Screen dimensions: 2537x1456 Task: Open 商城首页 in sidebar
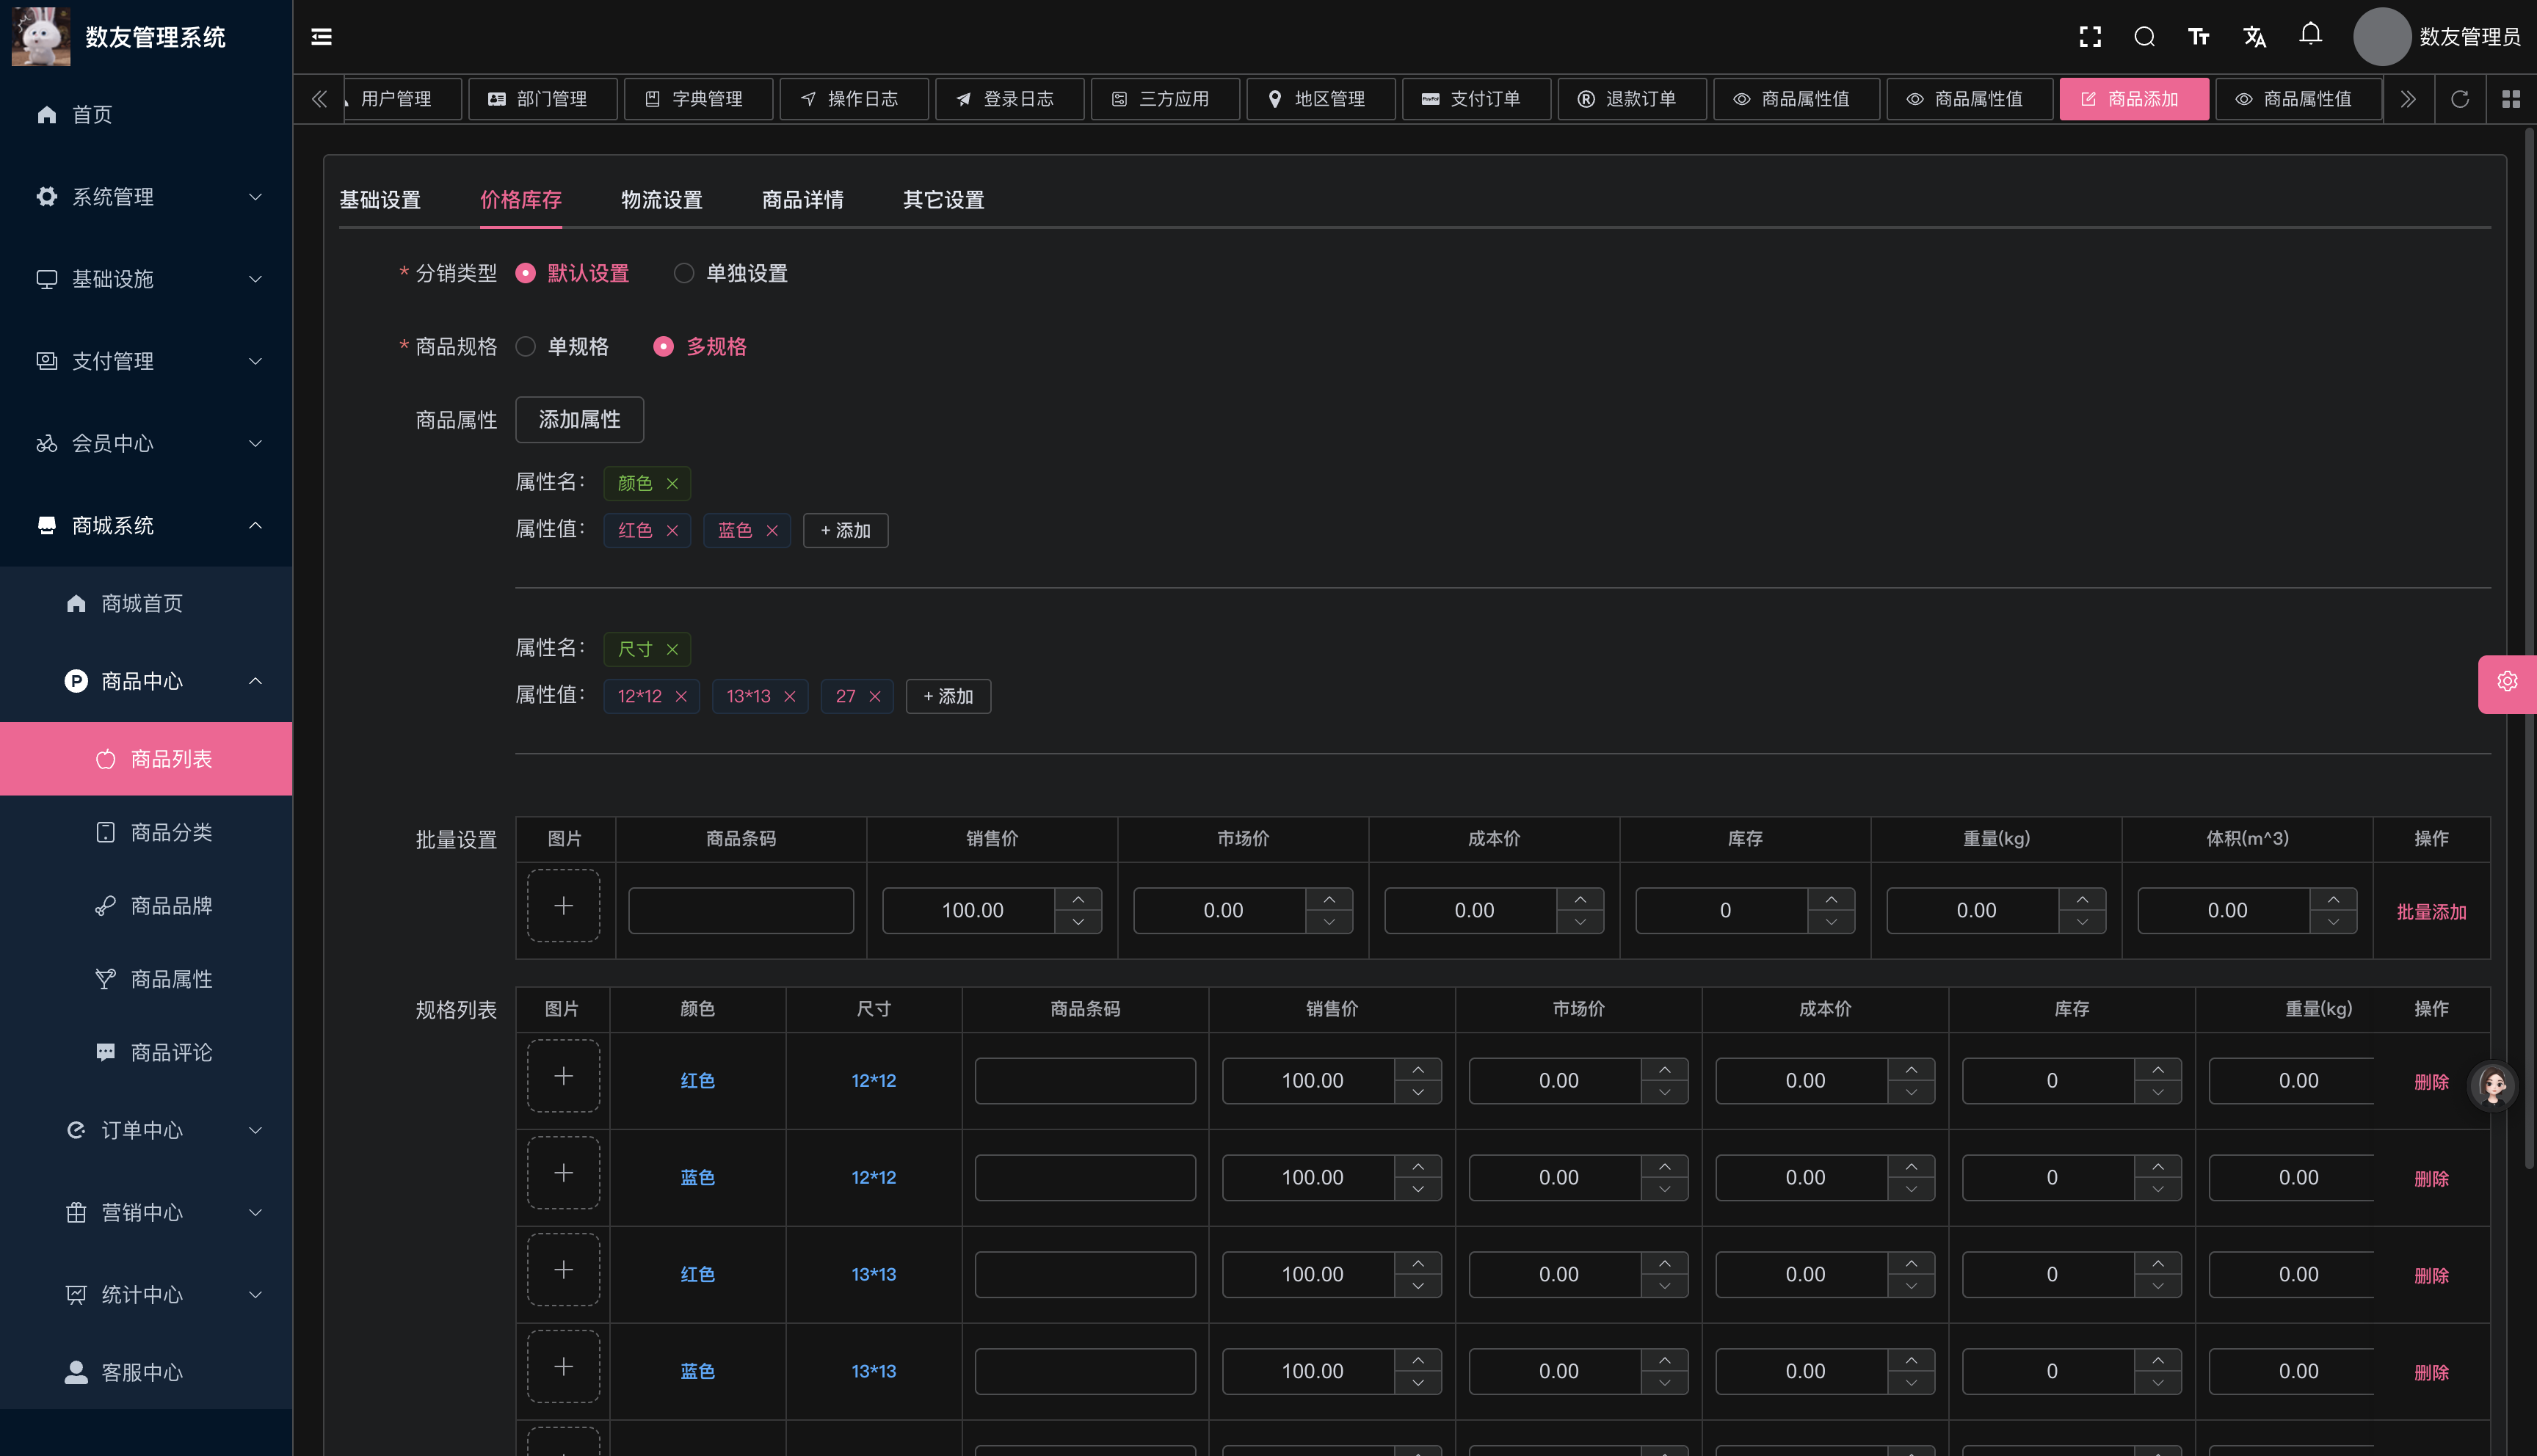point(146,604)
